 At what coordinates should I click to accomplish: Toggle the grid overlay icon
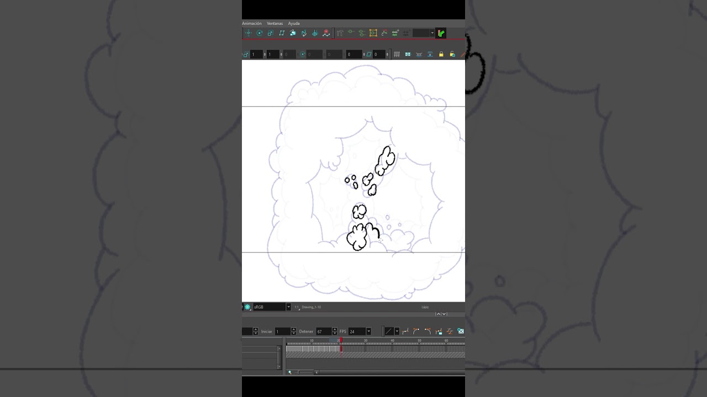coord(397,54)
